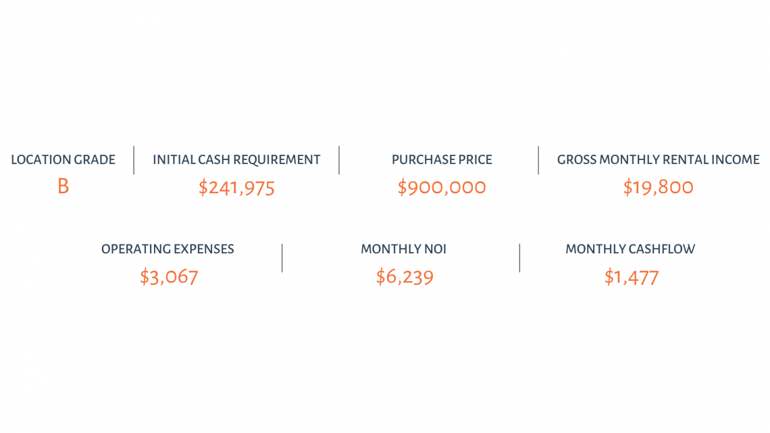Select the $1,477 monthly cashflow value

(x=632, y=278)
